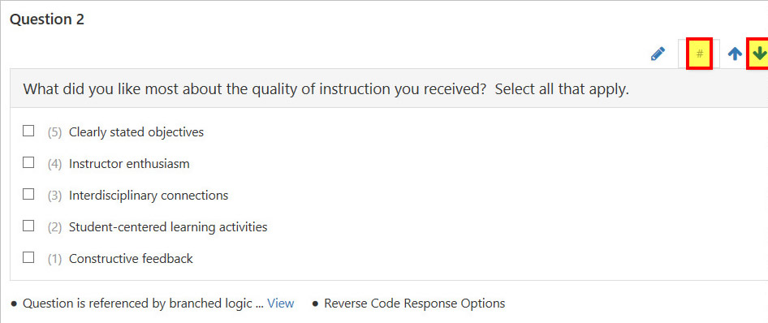Viewport: 768px width, 323px height.
Task: Click 'Question is referenced by branched logic' text
Action: 138,304
